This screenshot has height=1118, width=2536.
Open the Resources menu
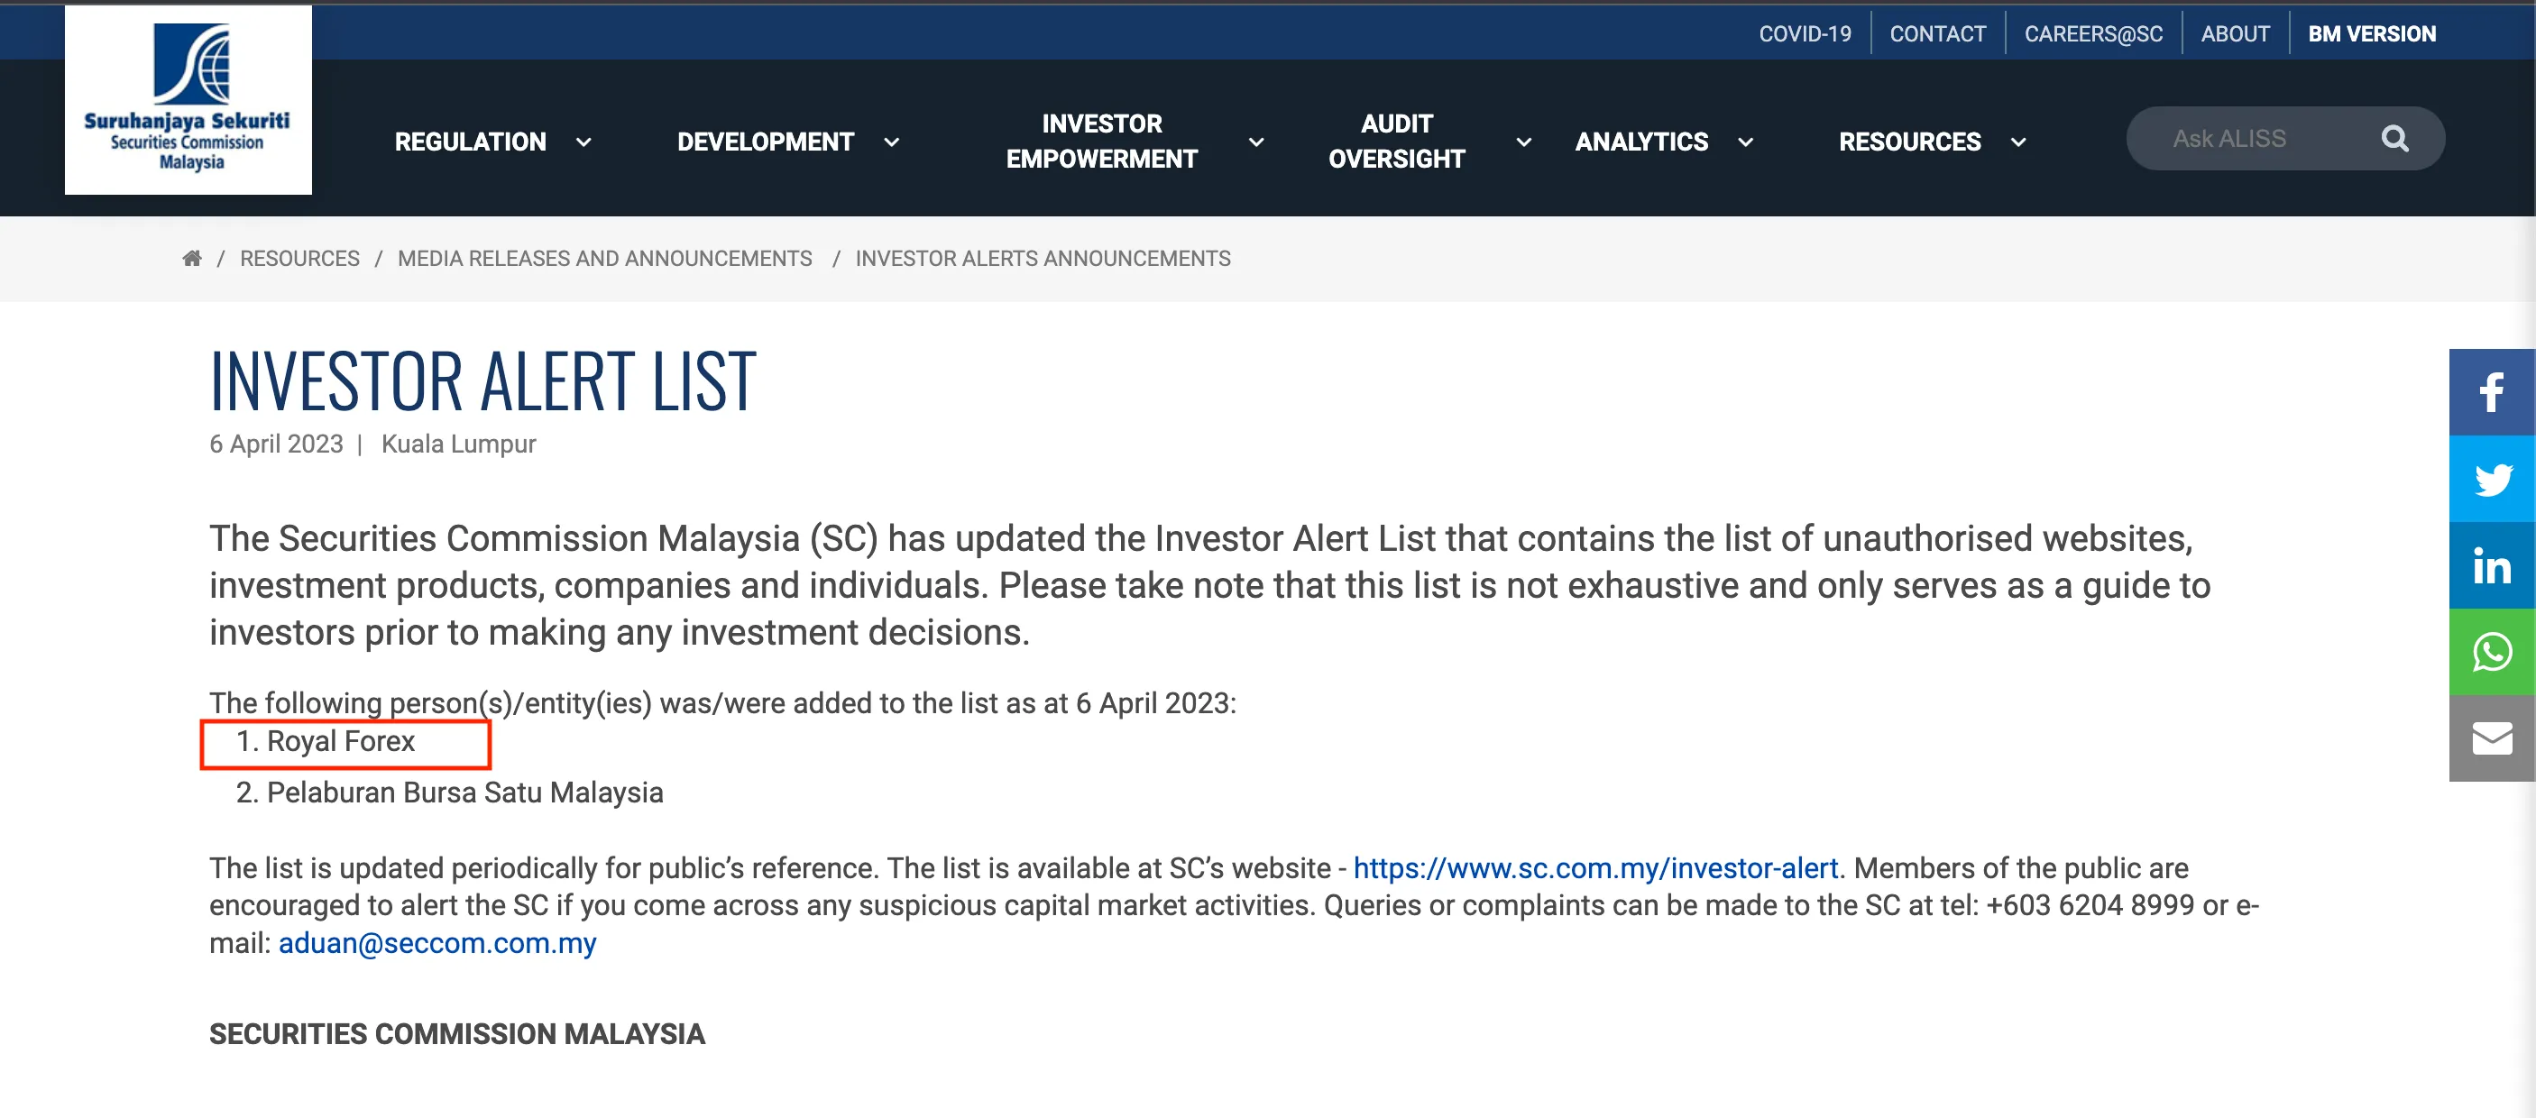1910,142
